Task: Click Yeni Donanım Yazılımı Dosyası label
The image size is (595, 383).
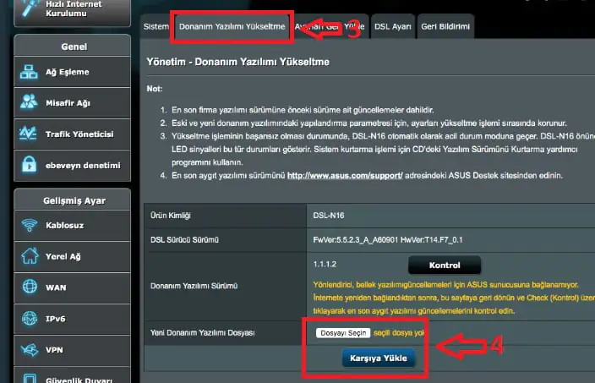Action: coord(202,333)
